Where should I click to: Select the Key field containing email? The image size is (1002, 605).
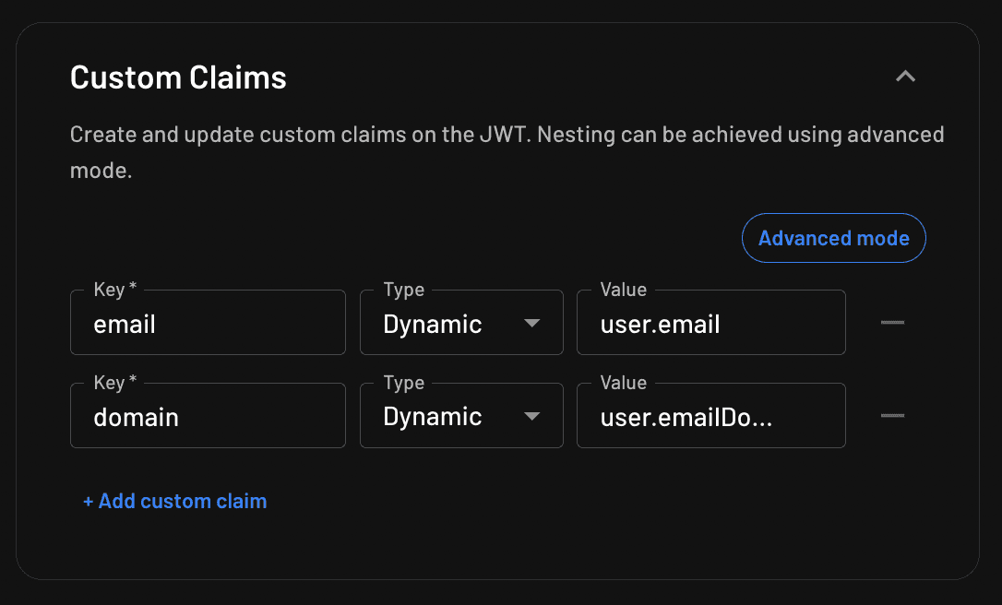click(208, 322)
